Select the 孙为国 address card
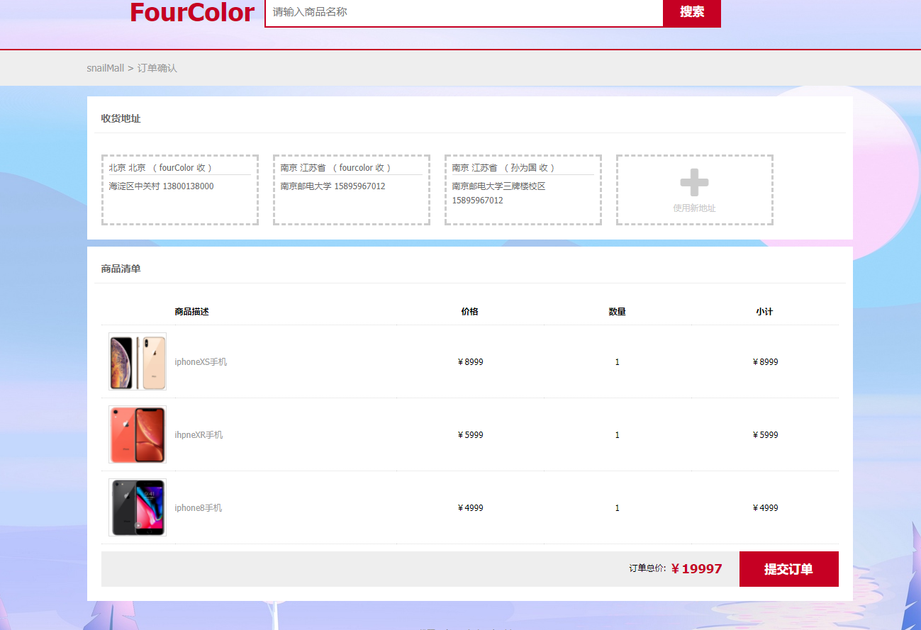 click(523, 190)
